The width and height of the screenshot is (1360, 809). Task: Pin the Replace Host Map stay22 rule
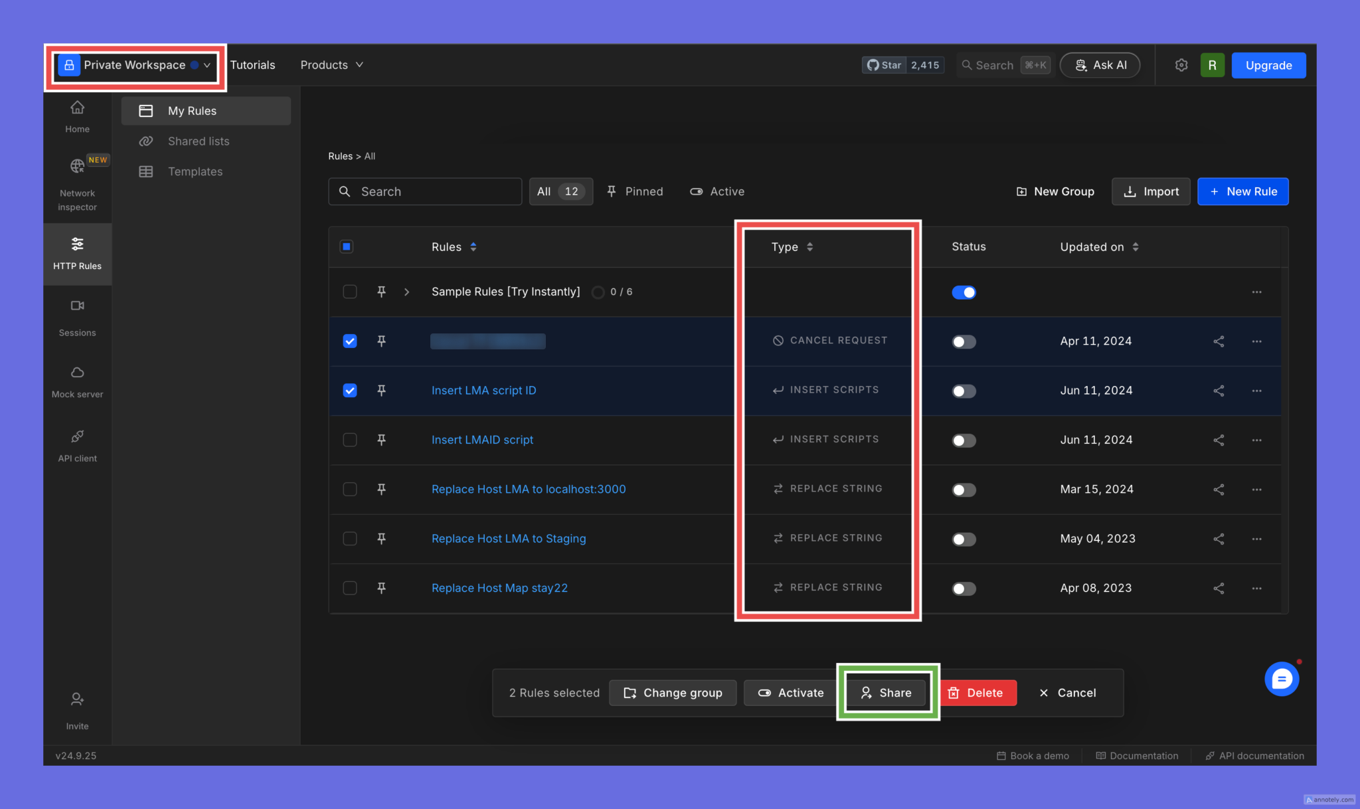381,588
